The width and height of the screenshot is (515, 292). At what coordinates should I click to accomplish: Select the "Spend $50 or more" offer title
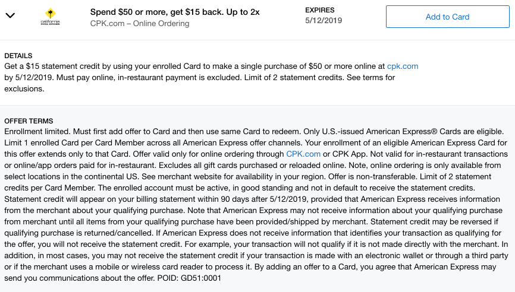(175, 11)
